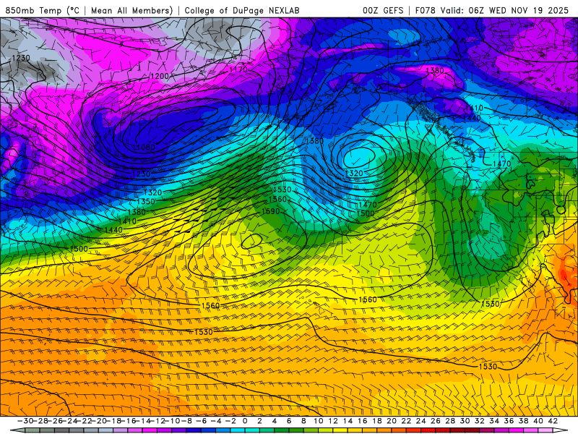Click the -2 color bar label
This screenshot has height=434, width=578.
coord(230,421)
